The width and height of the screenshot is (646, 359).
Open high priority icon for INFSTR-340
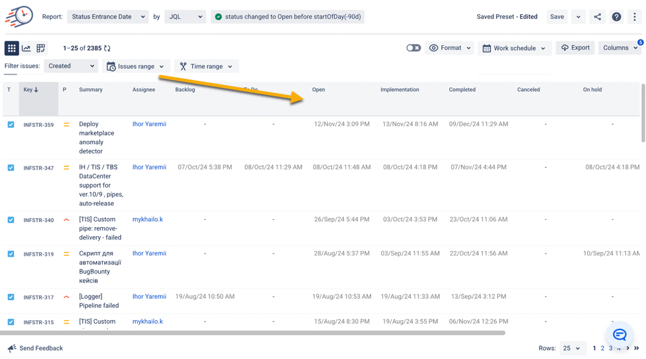point(67,220)
